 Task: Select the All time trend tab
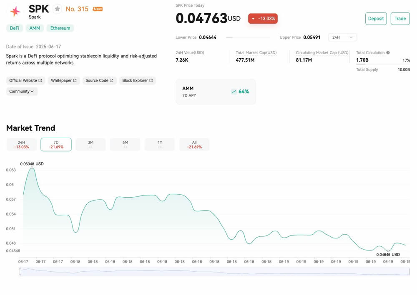(194, 144)
